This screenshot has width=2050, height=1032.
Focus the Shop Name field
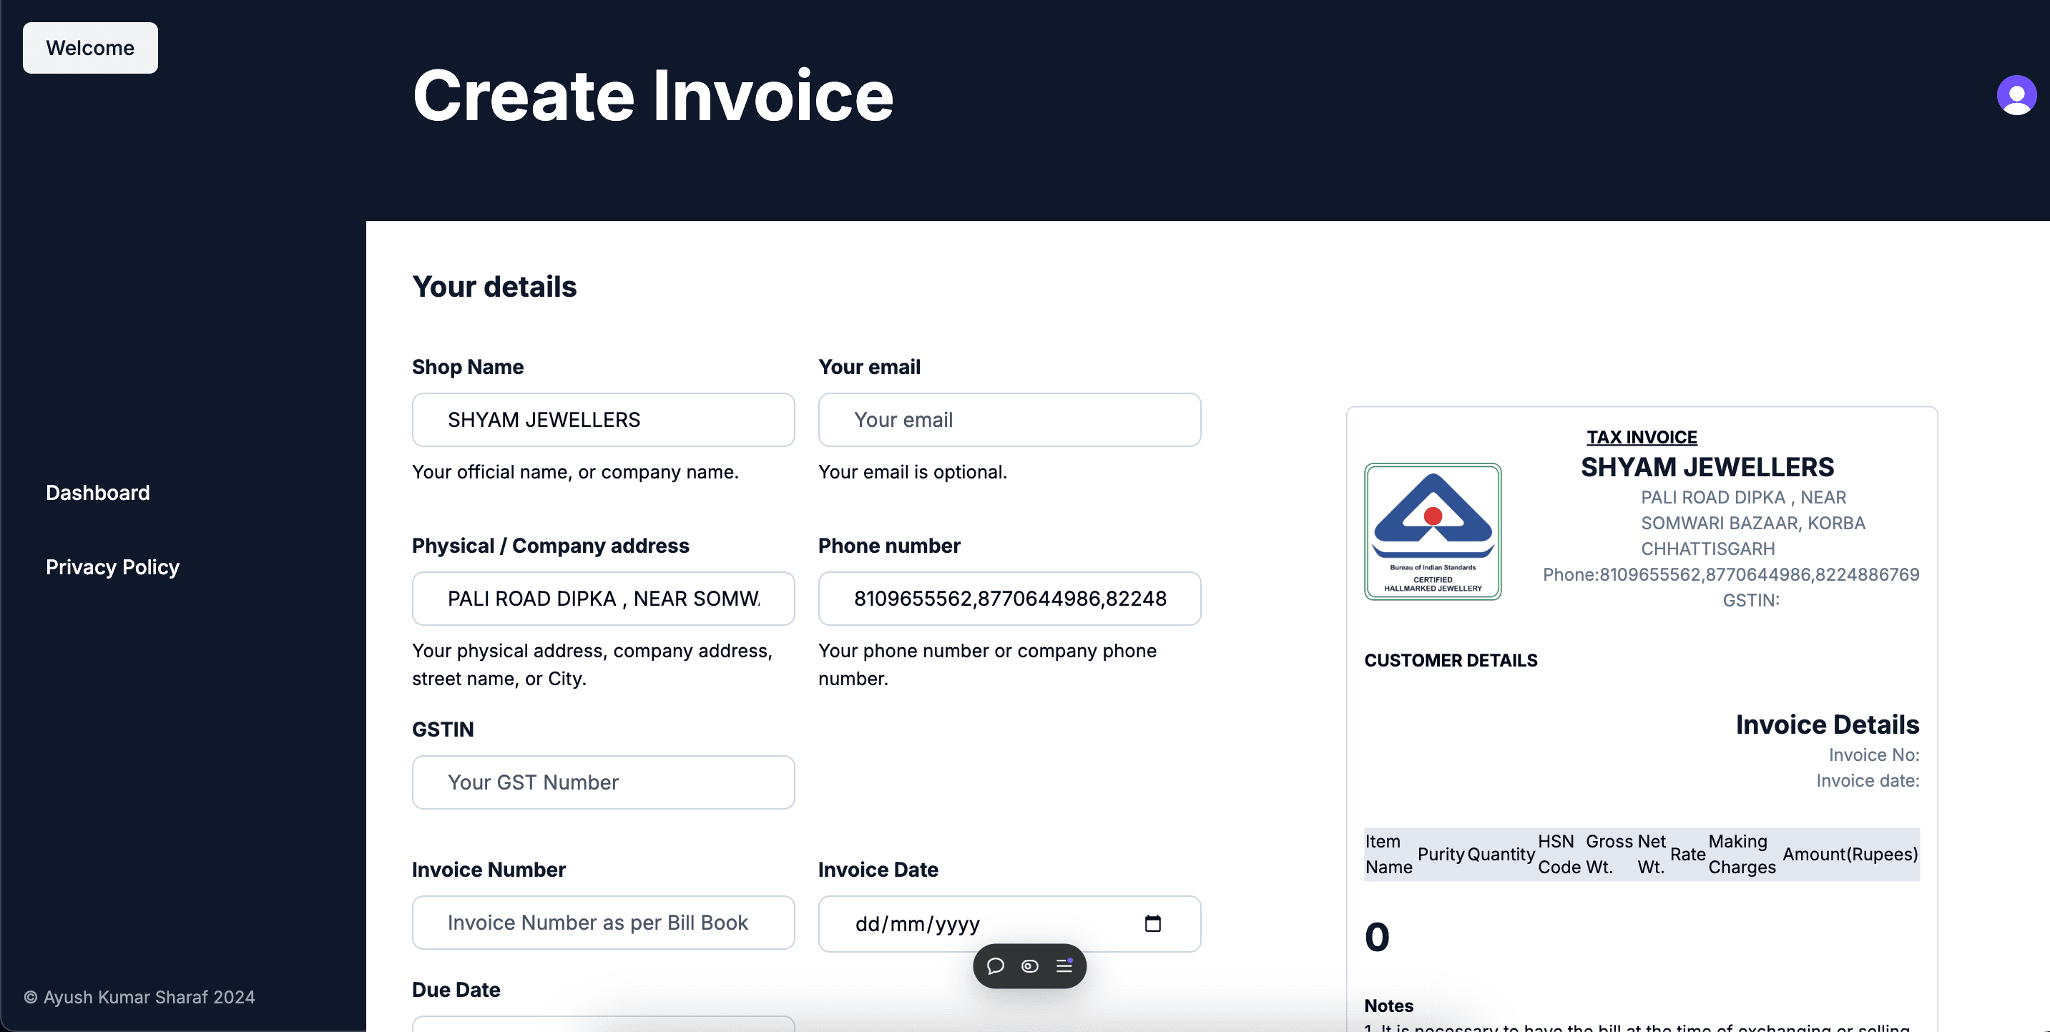pos(603,419)
